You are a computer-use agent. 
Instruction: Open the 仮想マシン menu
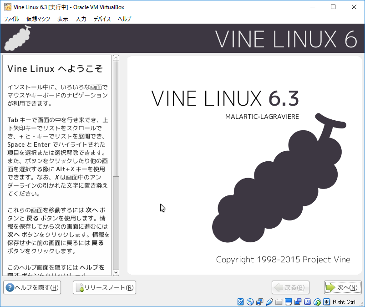38,19
